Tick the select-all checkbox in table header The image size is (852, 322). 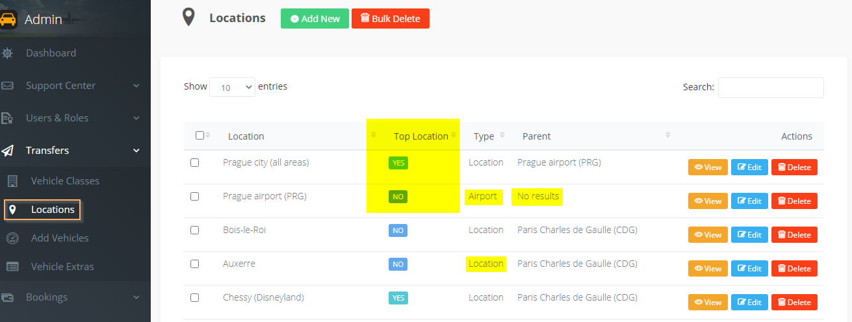click(200, 136)
